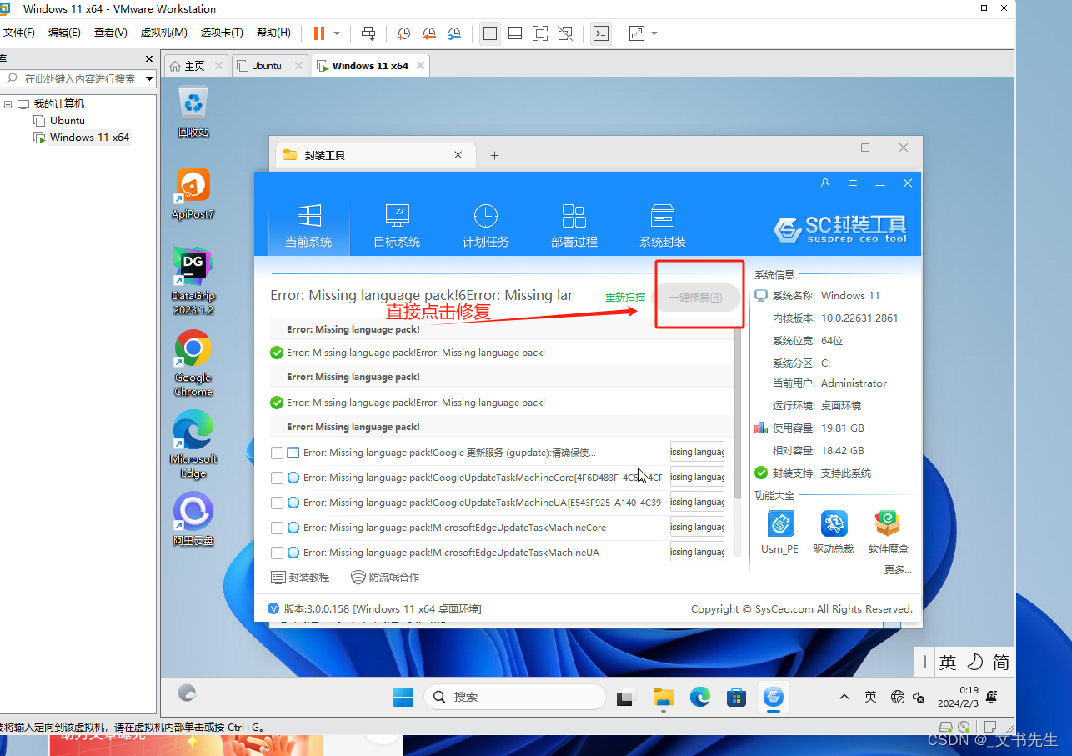Click the guest taskbar 搜索 box
1072x756 pixels.
tap(514, 697)
